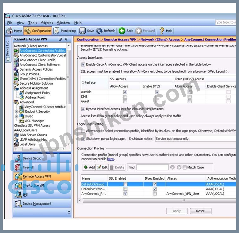
Task: Open ACL Manager
Action: pyautogui.click(x=34, y=121)
